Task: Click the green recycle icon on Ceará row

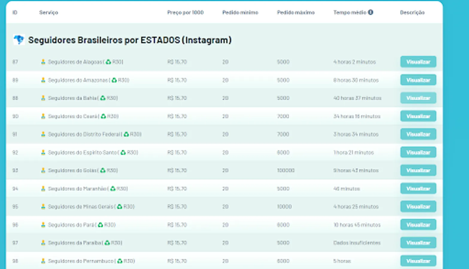Action: click(x=103, y=116)
